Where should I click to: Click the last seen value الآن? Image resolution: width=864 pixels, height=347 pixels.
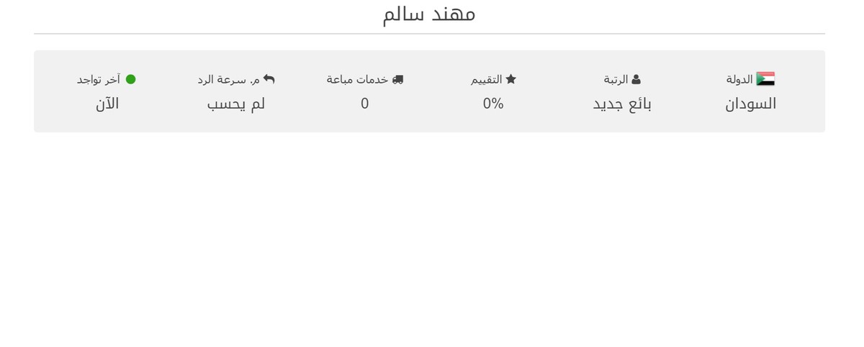coord(107,103)
